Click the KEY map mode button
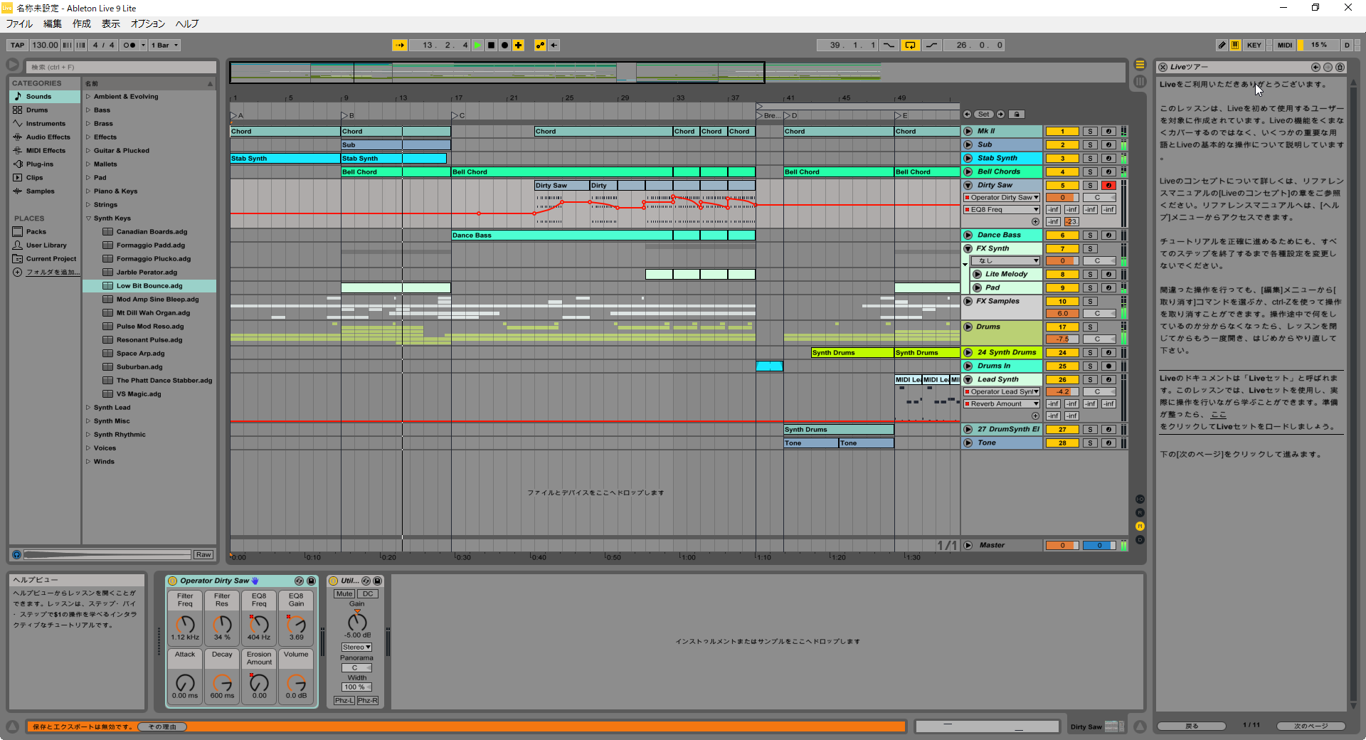Image resolution: width=1366 pixels, height=740 pixels. pyautogui.click(x=1254, y=45)
